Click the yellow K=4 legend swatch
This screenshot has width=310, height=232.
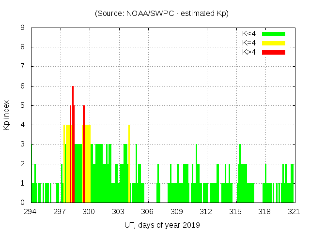(274, 43)
